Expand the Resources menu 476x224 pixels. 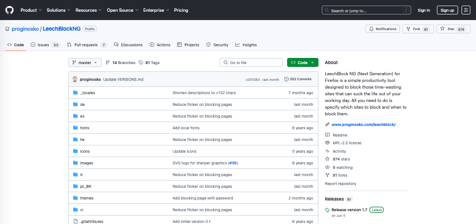(88, 10)
